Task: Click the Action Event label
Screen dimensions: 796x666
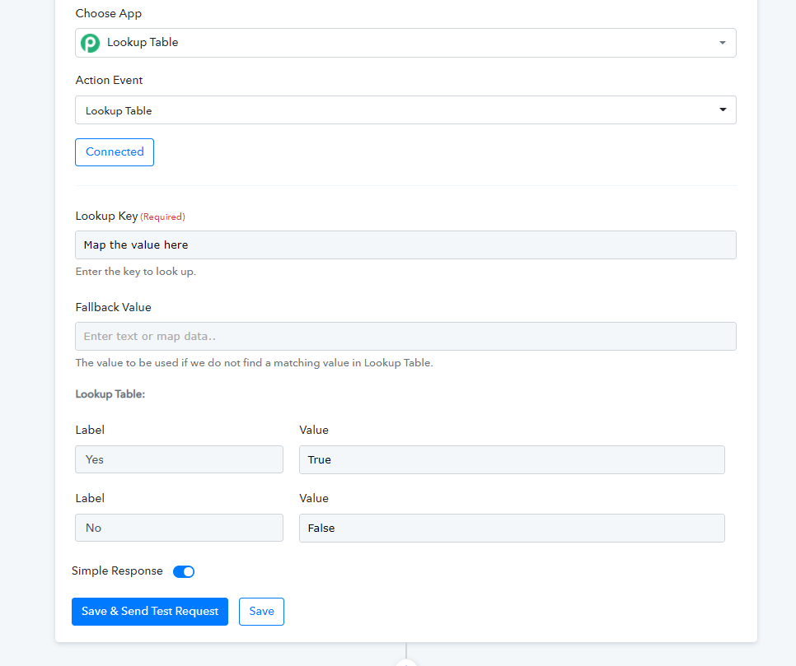Action: point(109,80)
